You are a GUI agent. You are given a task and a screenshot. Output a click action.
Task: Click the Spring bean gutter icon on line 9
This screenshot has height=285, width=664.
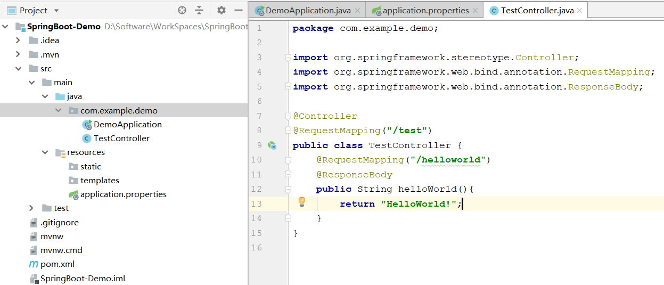pos(272,145)
